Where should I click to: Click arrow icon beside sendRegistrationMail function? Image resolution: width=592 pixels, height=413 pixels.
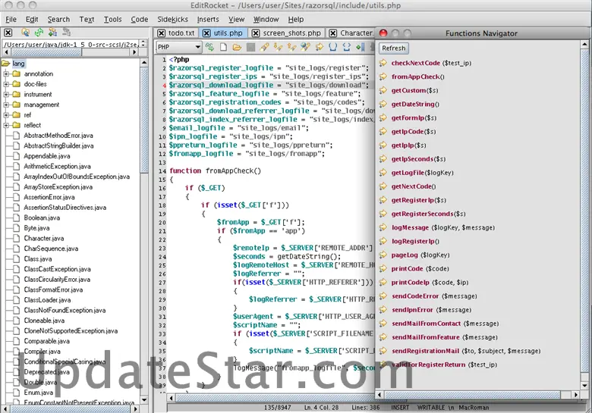point(383,351)
